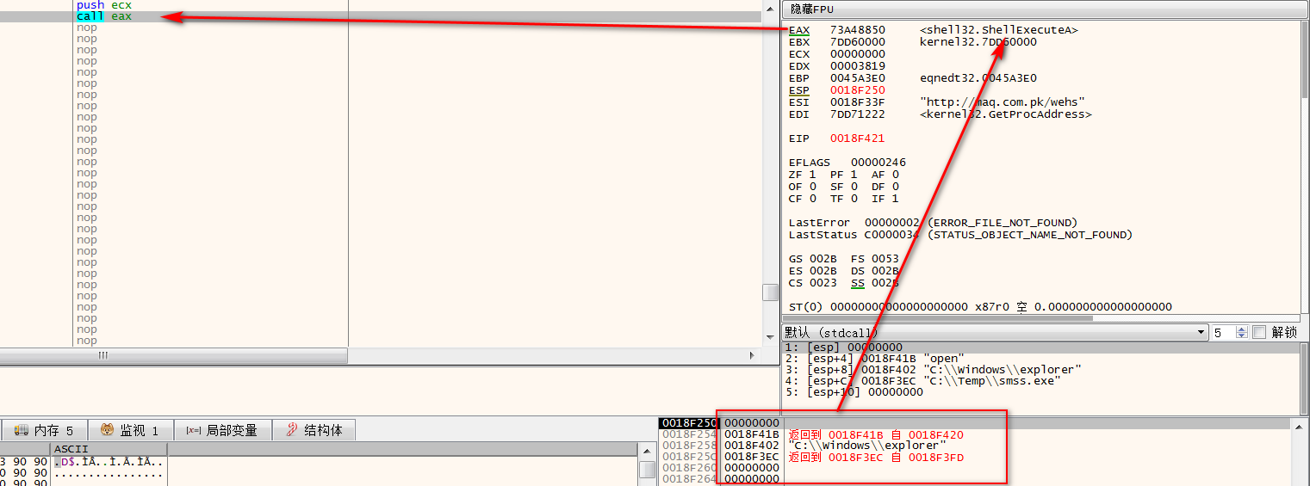Click stack comment "C:\\Windows\\explorer"
Screen dimensions: 1310x486
[x=867, y=446]
